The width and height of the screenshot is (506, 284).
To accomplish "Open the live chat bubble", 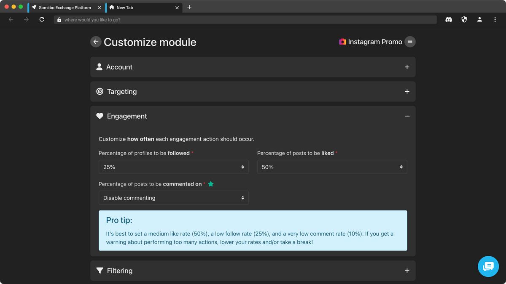I will (x=488, y=266).
